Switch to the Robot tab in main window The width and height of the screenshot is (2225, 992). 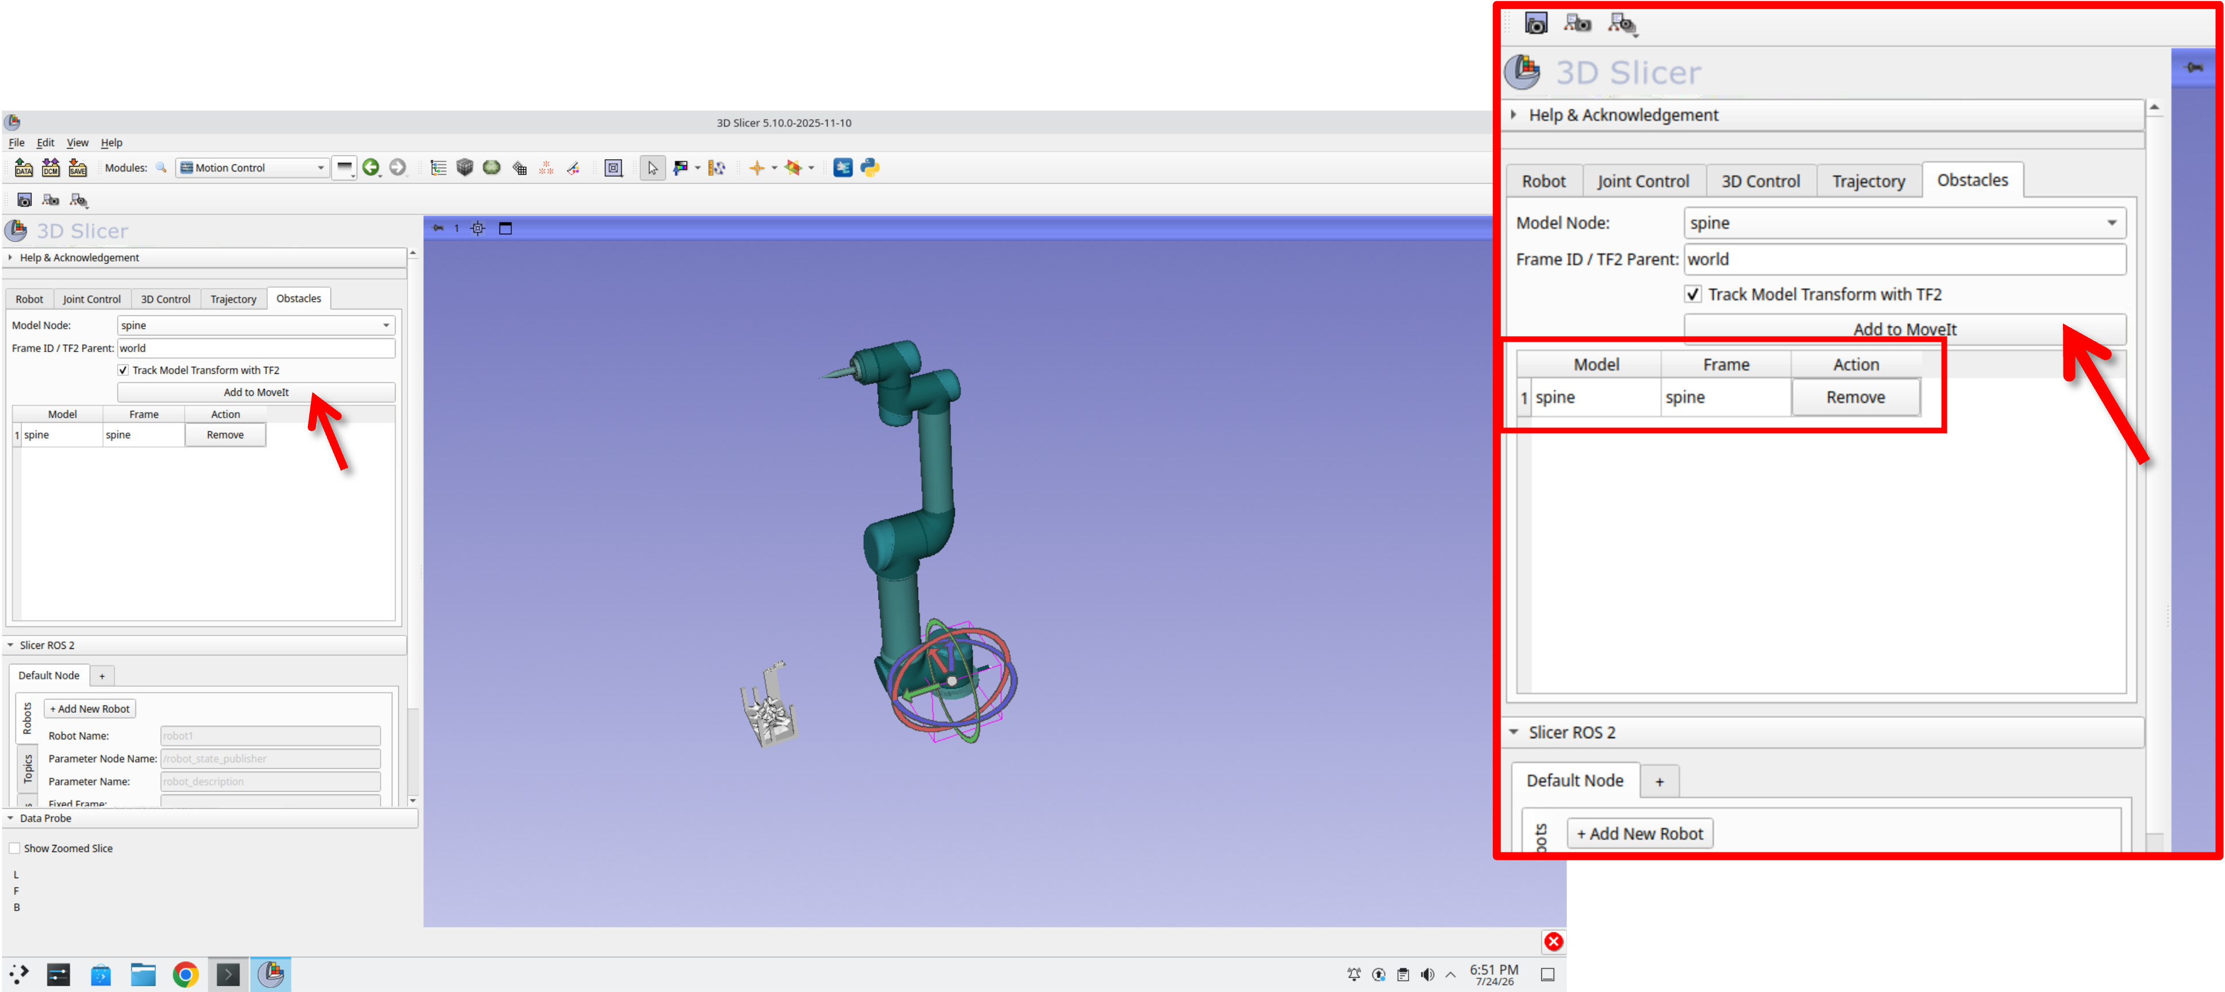click(x=29, y=299)
